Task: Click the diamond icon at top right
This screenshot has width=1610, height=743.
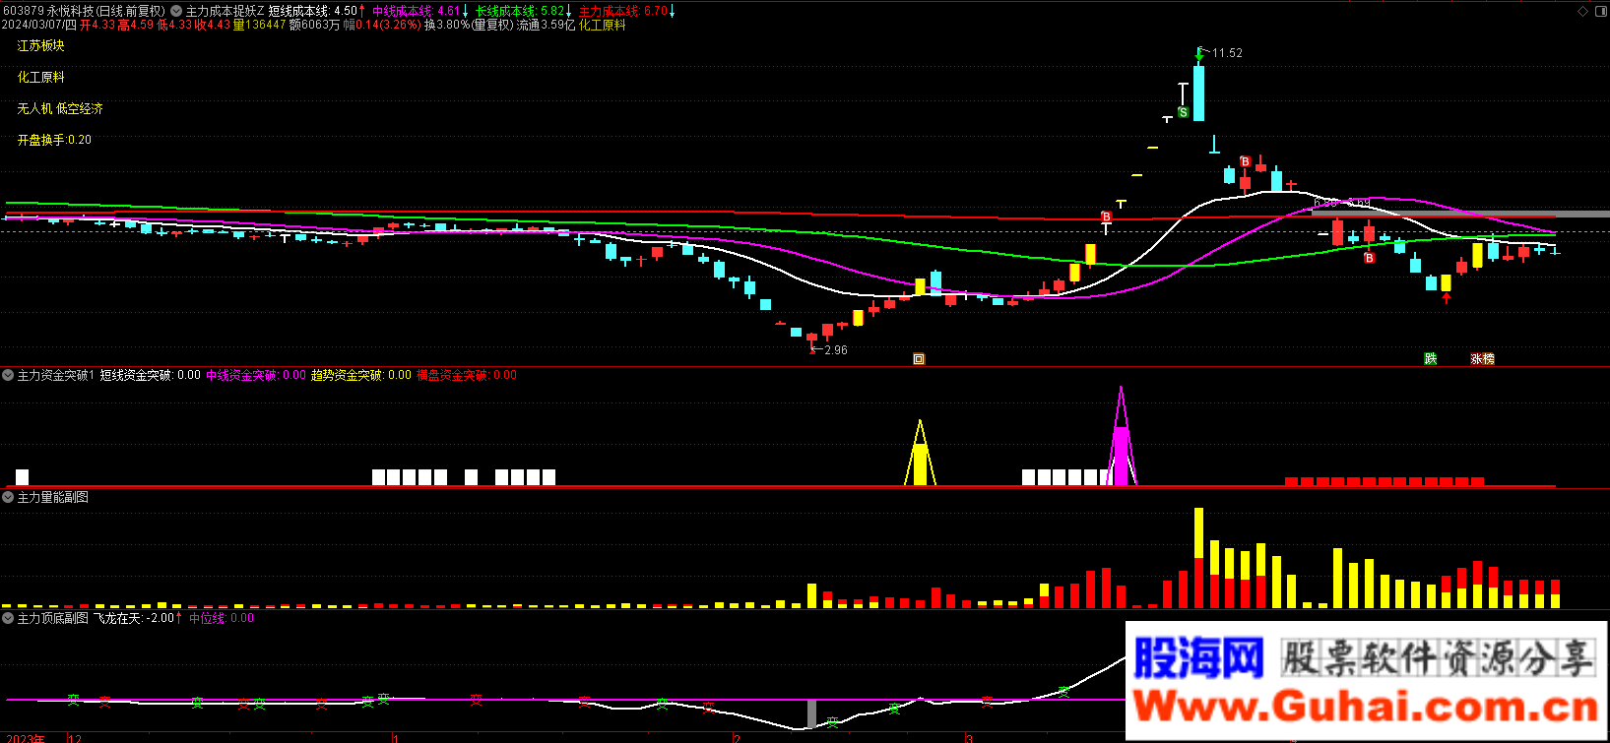Action: point(1583,11)
